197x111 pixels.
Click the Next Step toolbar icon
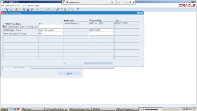(20, 10)
